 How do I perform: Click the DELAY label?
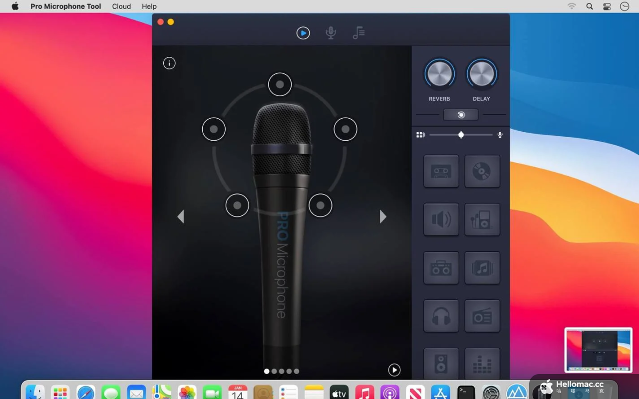pyautogui.click(x=481, y=99)
